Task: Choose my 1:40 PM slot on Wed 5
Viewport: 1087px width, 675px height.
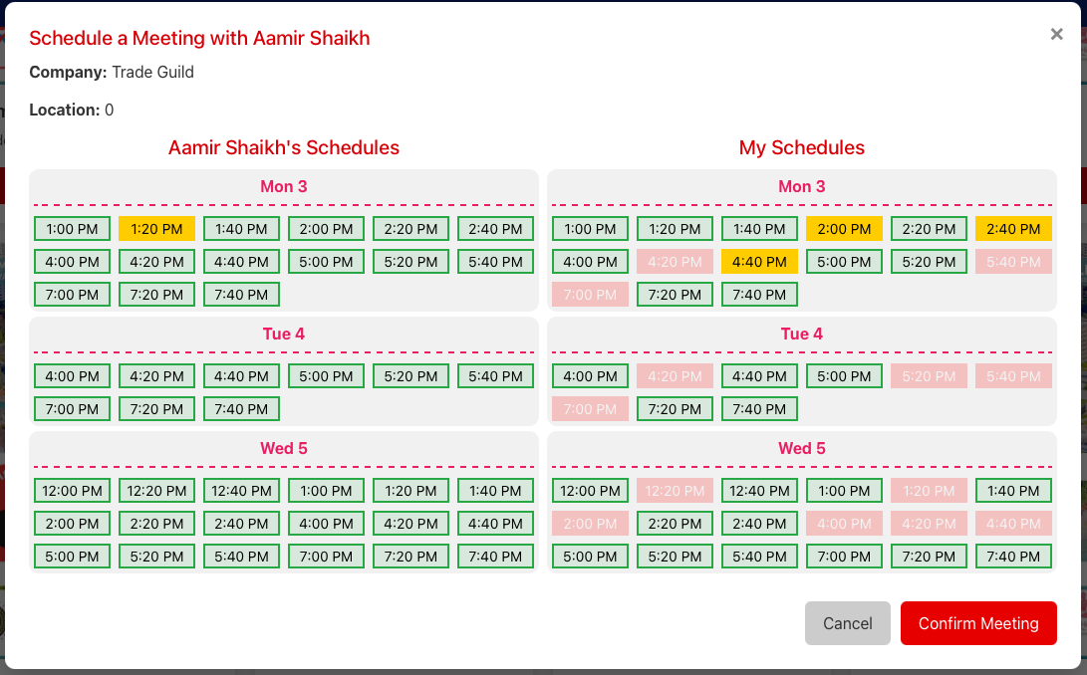Action: [1013, 491]
